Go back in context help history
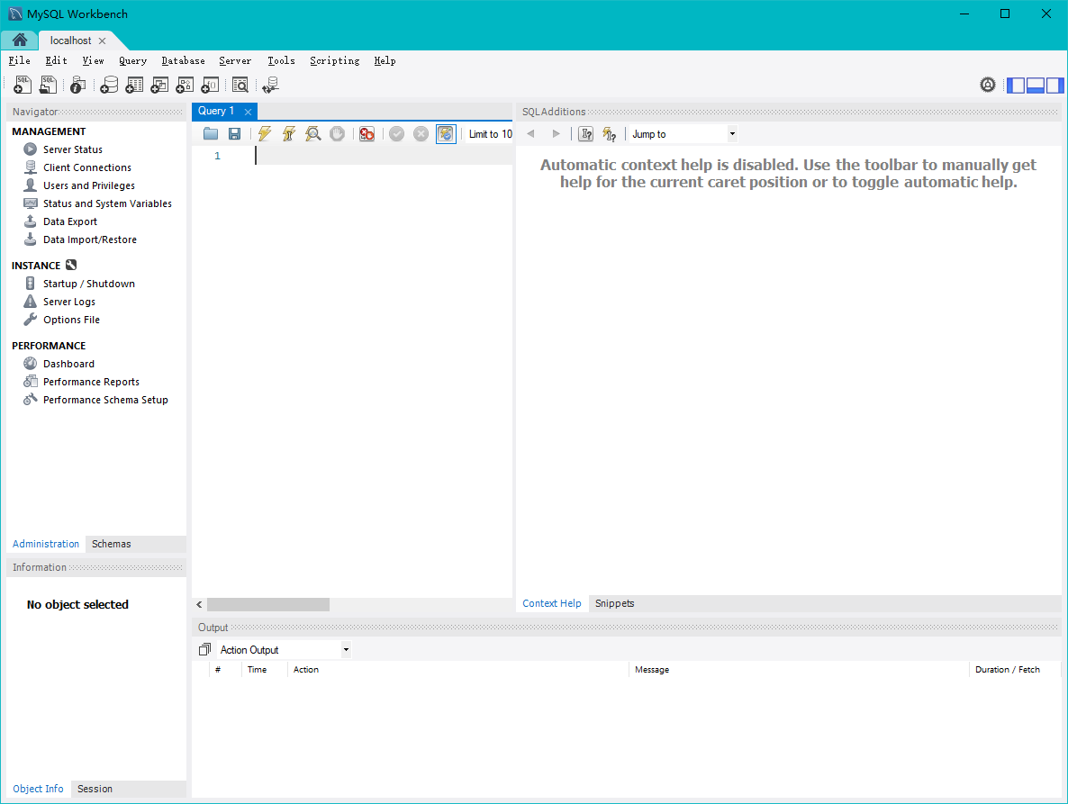The image size is (1068, 804). tap(530, 134)
